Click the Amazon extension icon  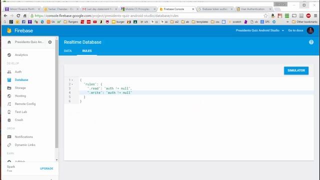(273, 15)
